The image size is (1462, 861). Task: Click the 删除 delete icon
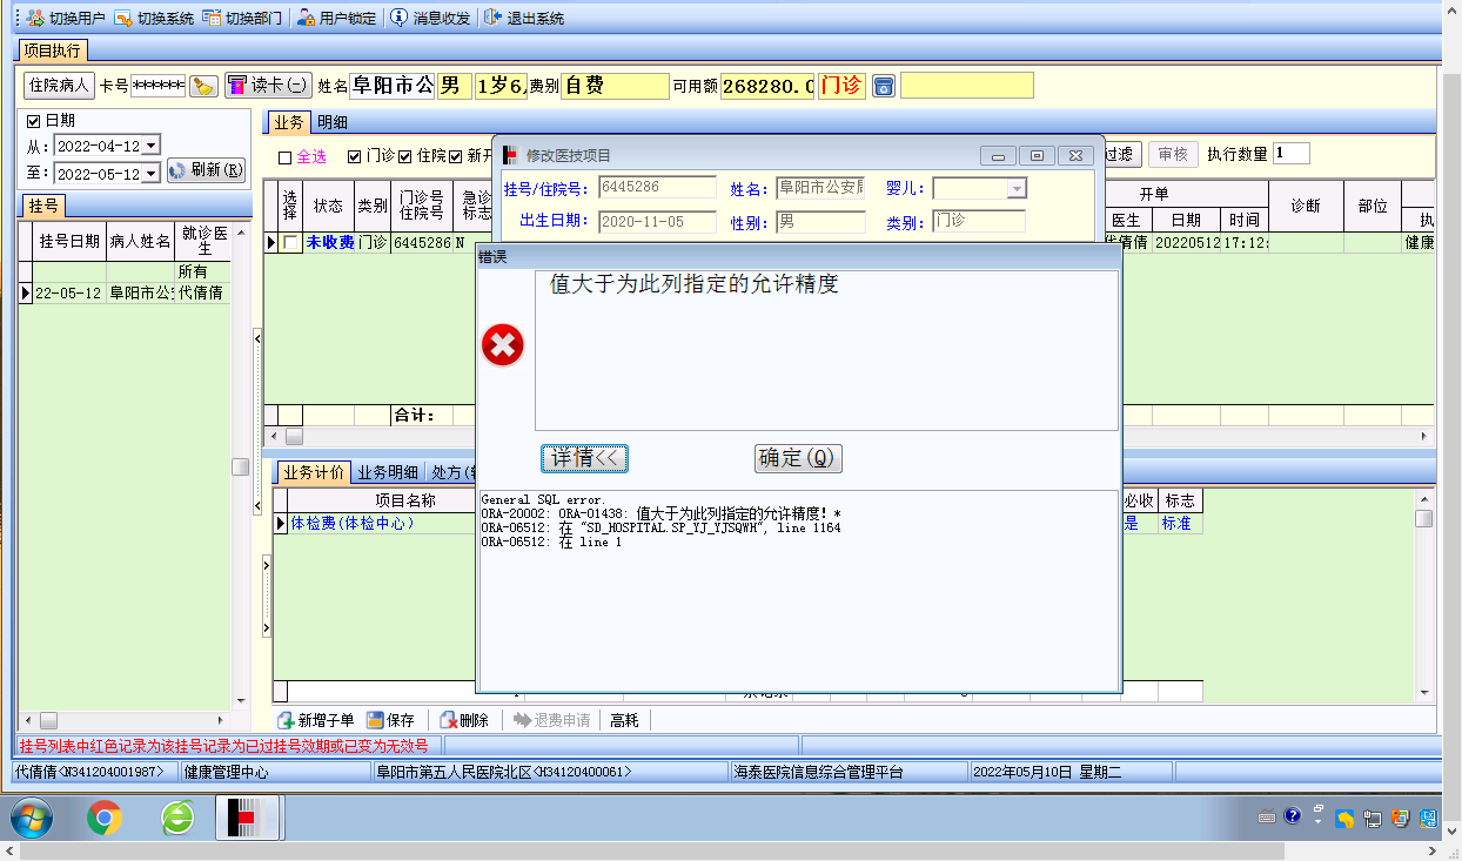pyautogui.click(x=448, y=720)
